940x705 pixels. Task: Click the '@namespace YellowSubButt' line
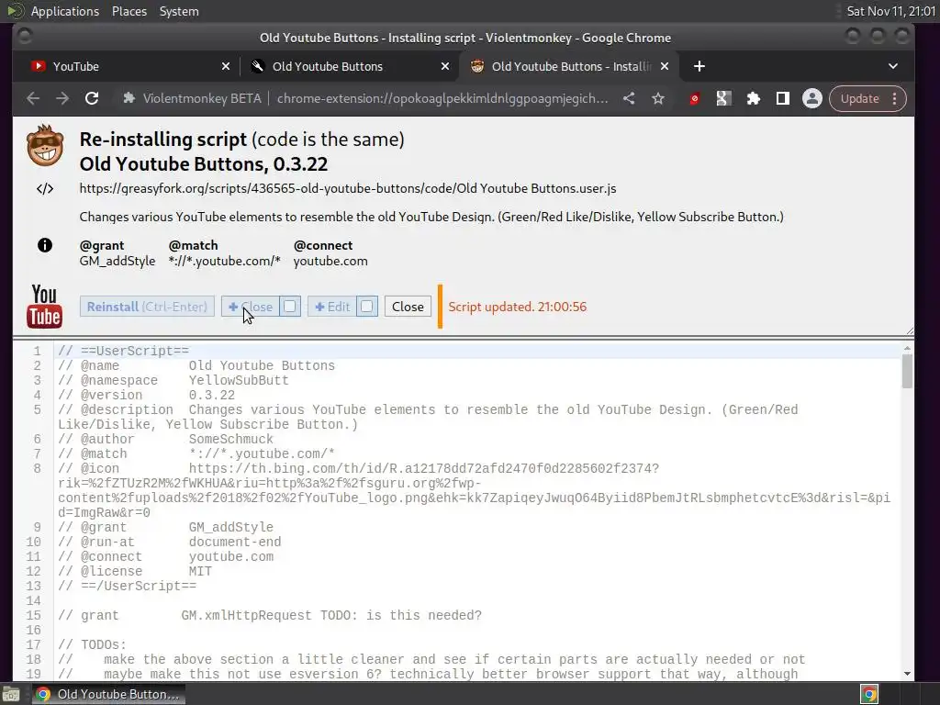click(173, 380)
